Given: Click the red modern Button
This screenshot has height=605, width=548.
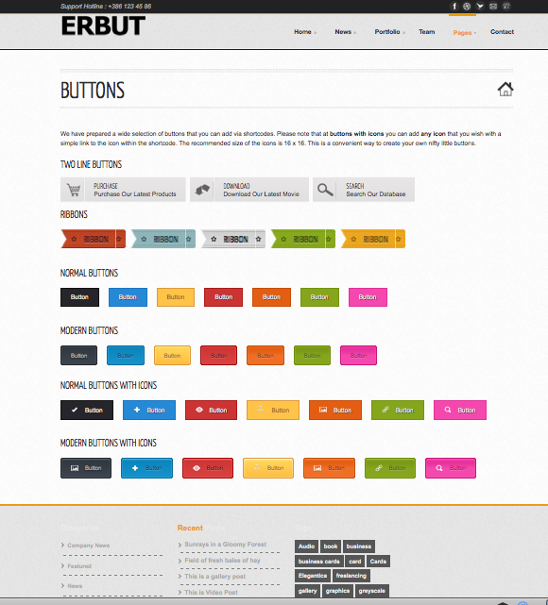Looking at the screenshot, I should pos(218,356).
